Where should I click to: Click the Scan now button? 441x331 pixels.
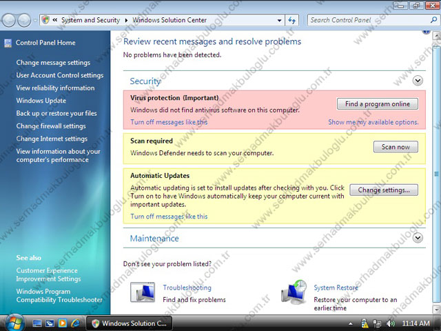tap(396, 147)
